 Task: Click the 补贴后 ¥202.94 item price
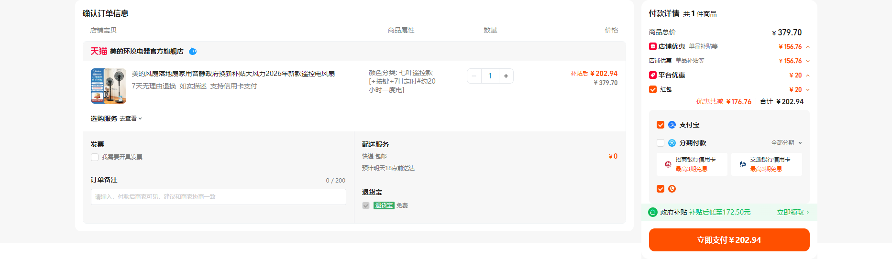click(x=594, y=74)
